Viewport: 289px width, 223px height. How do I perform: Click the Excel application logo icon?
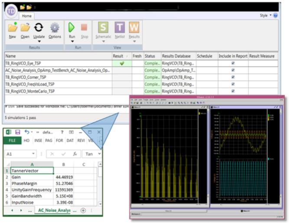tap(9, 132)
